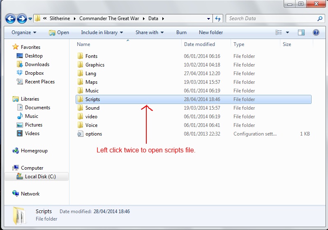
Task: Select the video folder icon
Action: point(80,117)
